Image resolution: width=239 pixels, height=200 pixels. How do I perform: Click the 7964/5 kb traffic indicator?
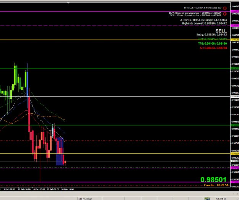(x=221, y=198)
